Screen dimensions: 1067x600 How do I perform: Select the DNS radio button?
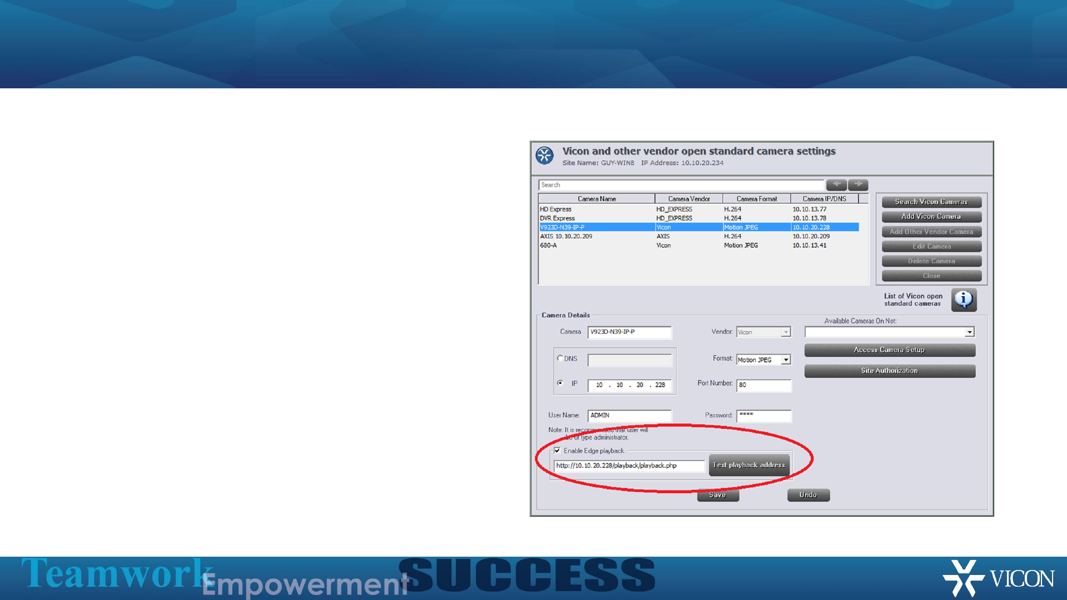pos(560,358)
